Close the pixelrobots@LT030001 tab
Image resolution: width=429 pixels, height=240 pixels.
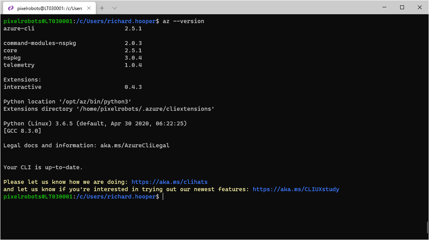tap(89, 8)
